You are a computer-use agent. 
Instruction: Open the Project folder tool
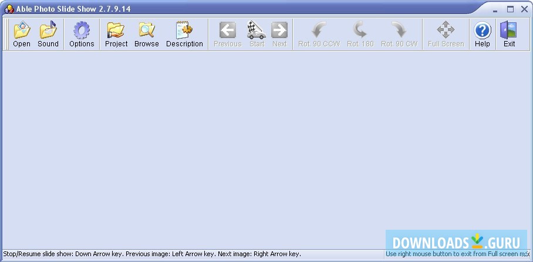tap(116, 34)
